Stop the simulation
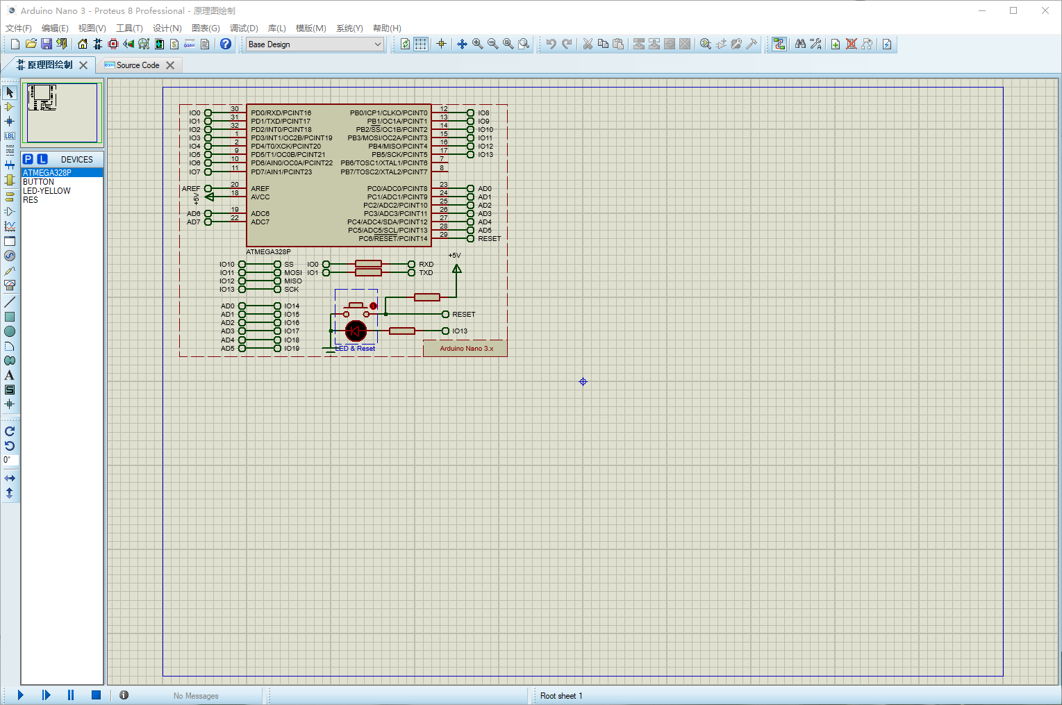Viewport: 1062px width, 705px height. 96,695
